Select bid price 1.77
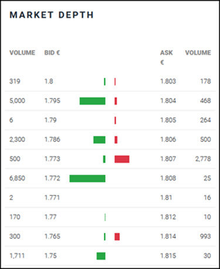 coord(50,217)
